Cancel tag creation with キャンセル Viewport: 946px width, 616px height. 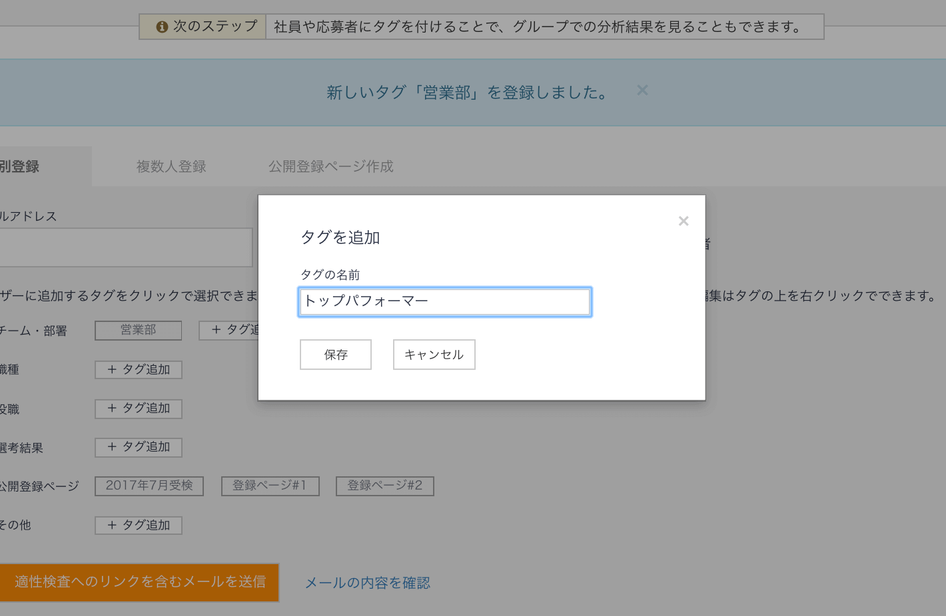[x=434, y=355]
